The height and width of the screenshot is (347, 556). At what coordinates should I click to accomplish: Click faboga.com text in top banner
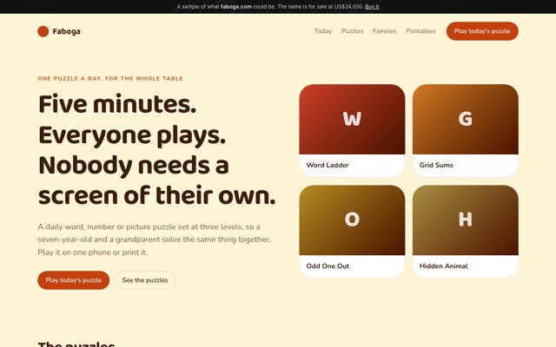(236, 7)
